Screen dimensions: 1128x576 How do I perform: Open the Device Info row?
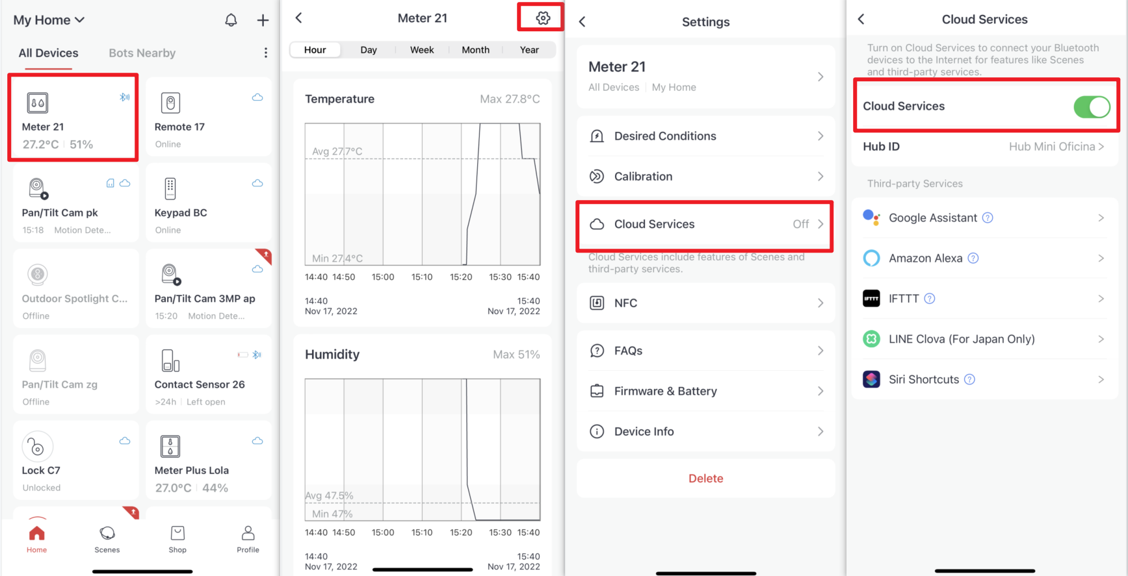coord(706,431)
